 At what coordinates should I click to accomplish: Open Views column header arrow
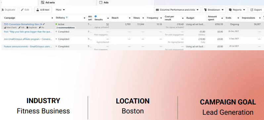coord(143,18)
